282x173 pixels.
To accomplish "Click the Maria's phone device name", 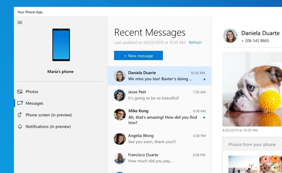I will [x=60, y=72].
